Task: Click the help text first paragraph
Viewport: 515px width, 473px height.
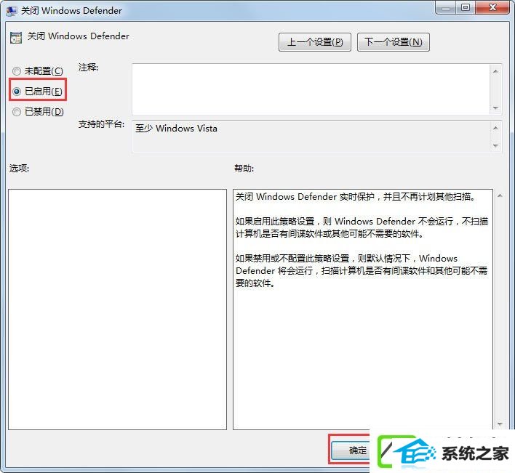Action: [355, 196]
